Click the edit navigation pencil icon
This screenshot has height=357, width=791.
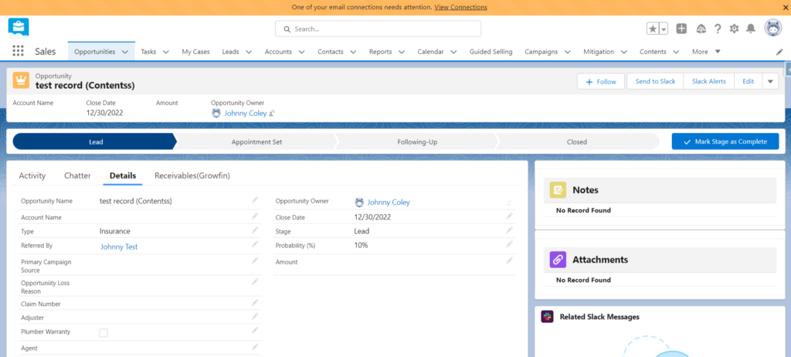pos(779,52)
